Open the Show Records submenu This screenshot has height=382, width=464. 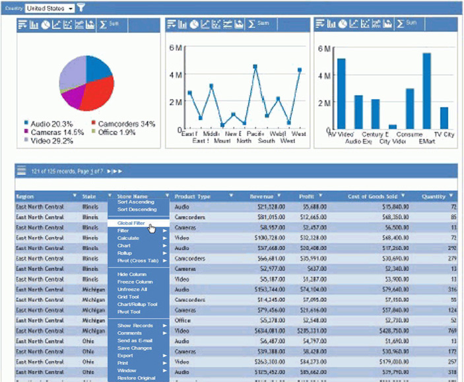coord(138,325)
